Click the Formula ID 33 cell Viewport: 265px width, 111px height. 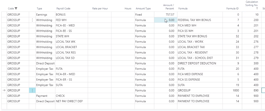coord(232,47)
